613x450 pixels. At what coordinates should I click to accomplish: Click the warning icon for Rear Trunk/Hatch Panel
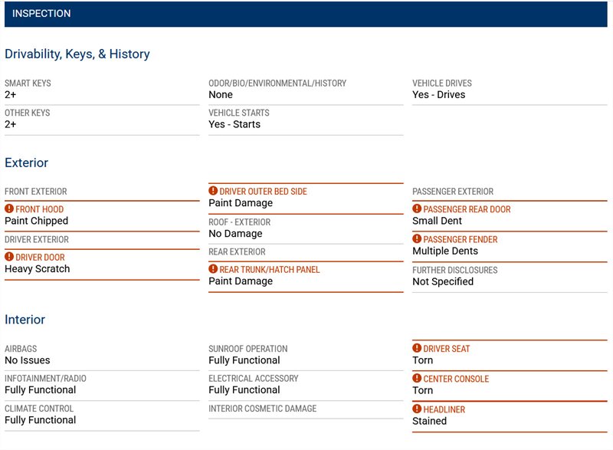point(213,269)
